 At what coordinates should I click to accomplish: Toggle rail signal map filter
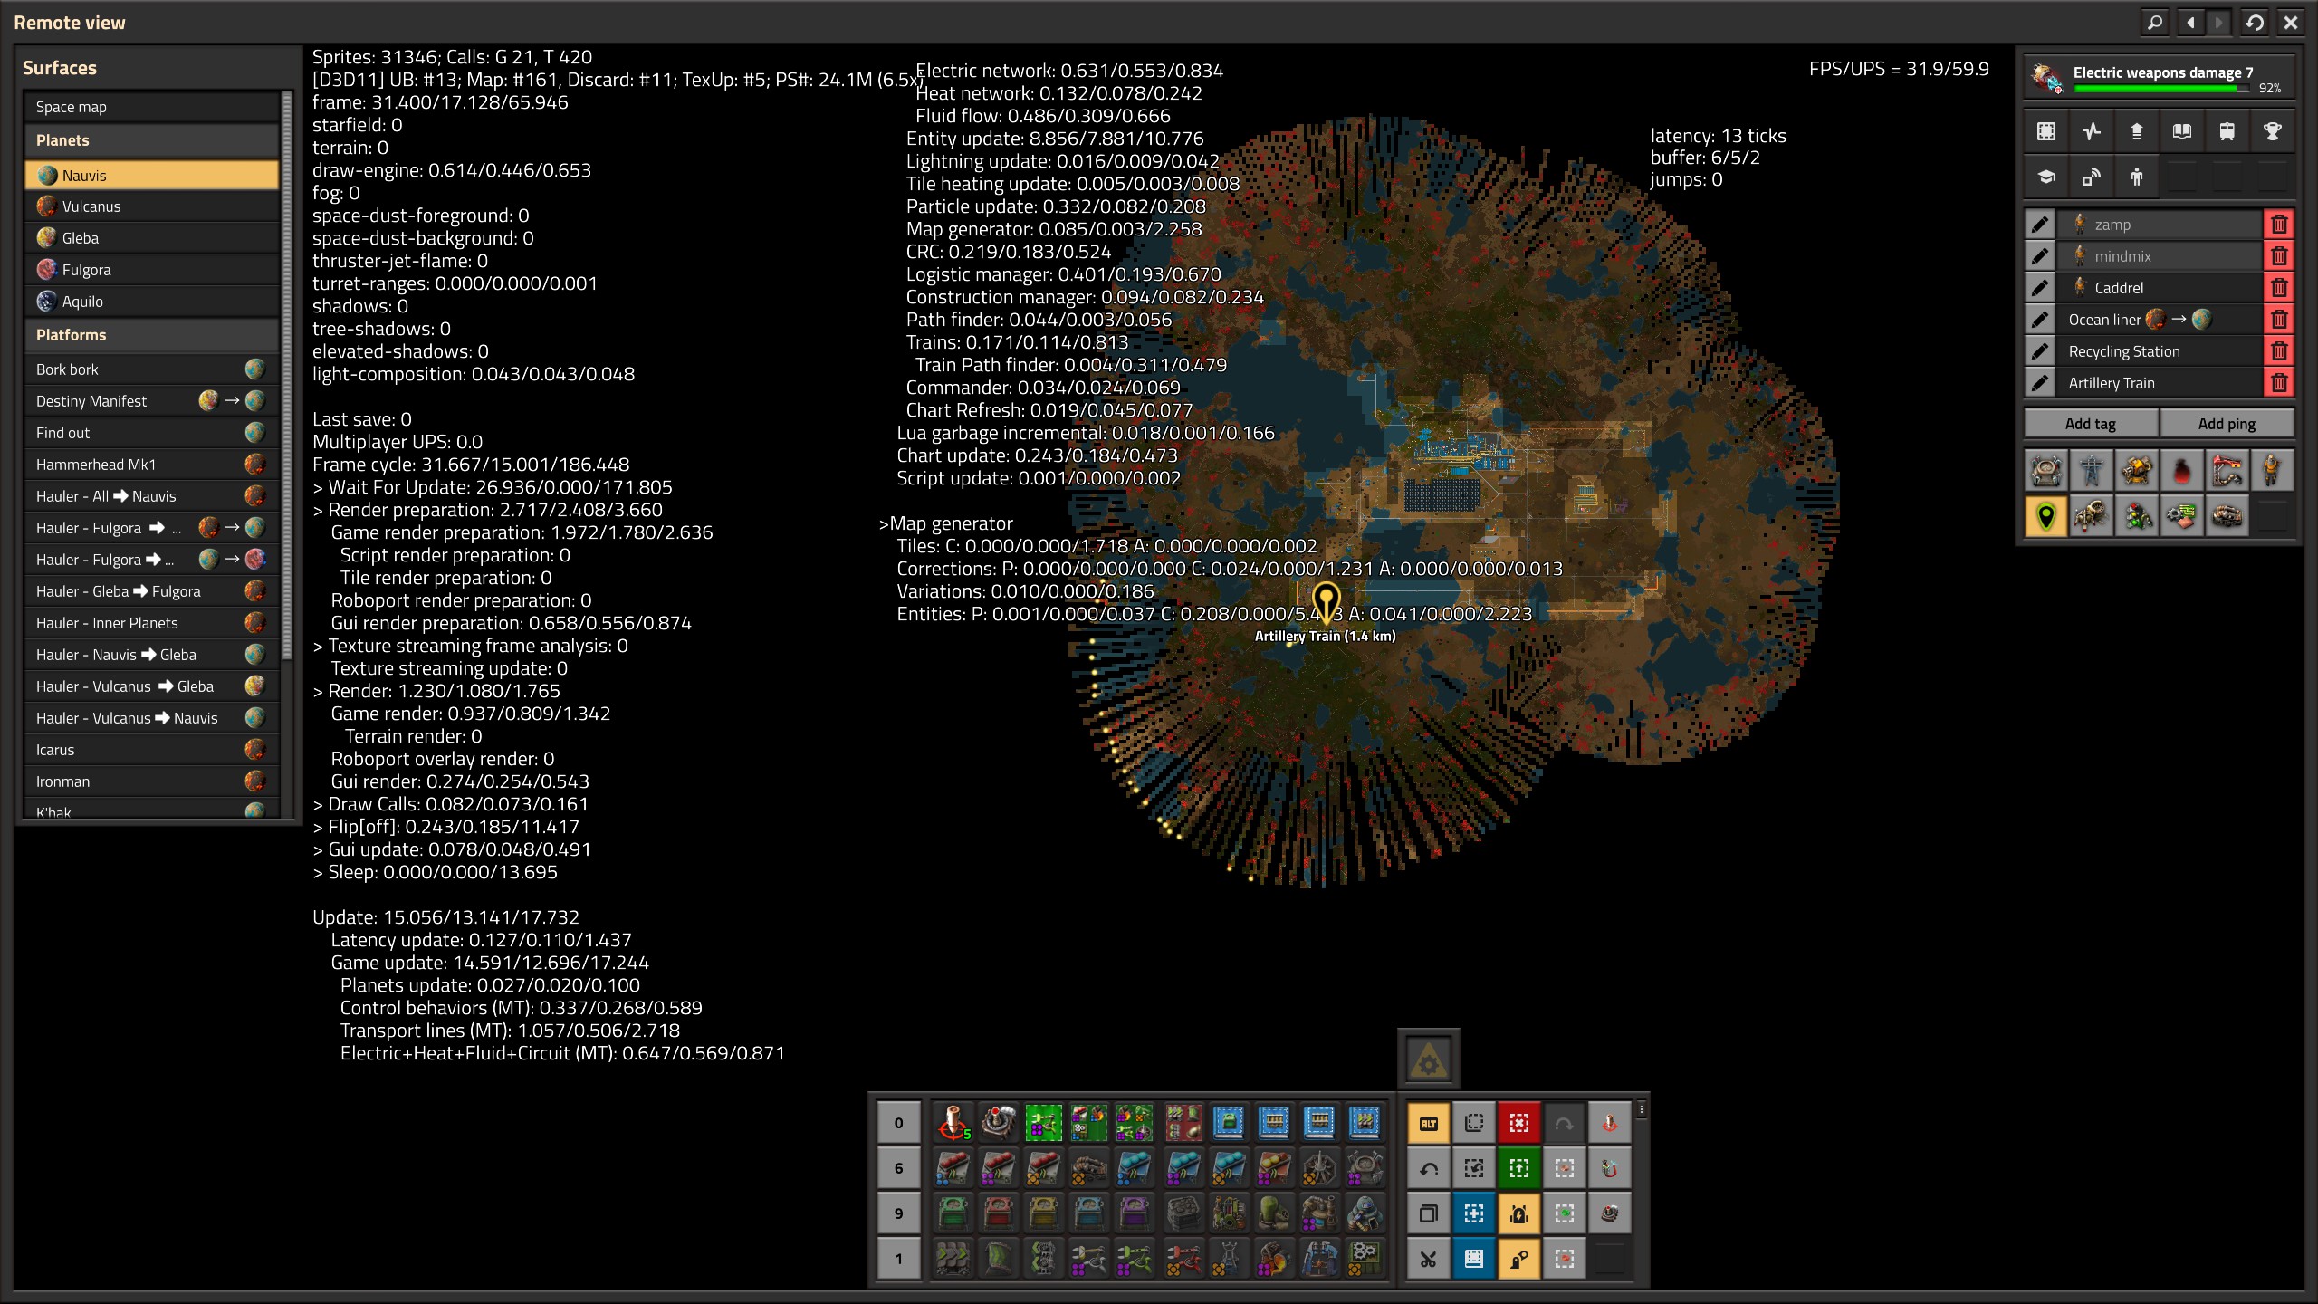coord(2137,516)
